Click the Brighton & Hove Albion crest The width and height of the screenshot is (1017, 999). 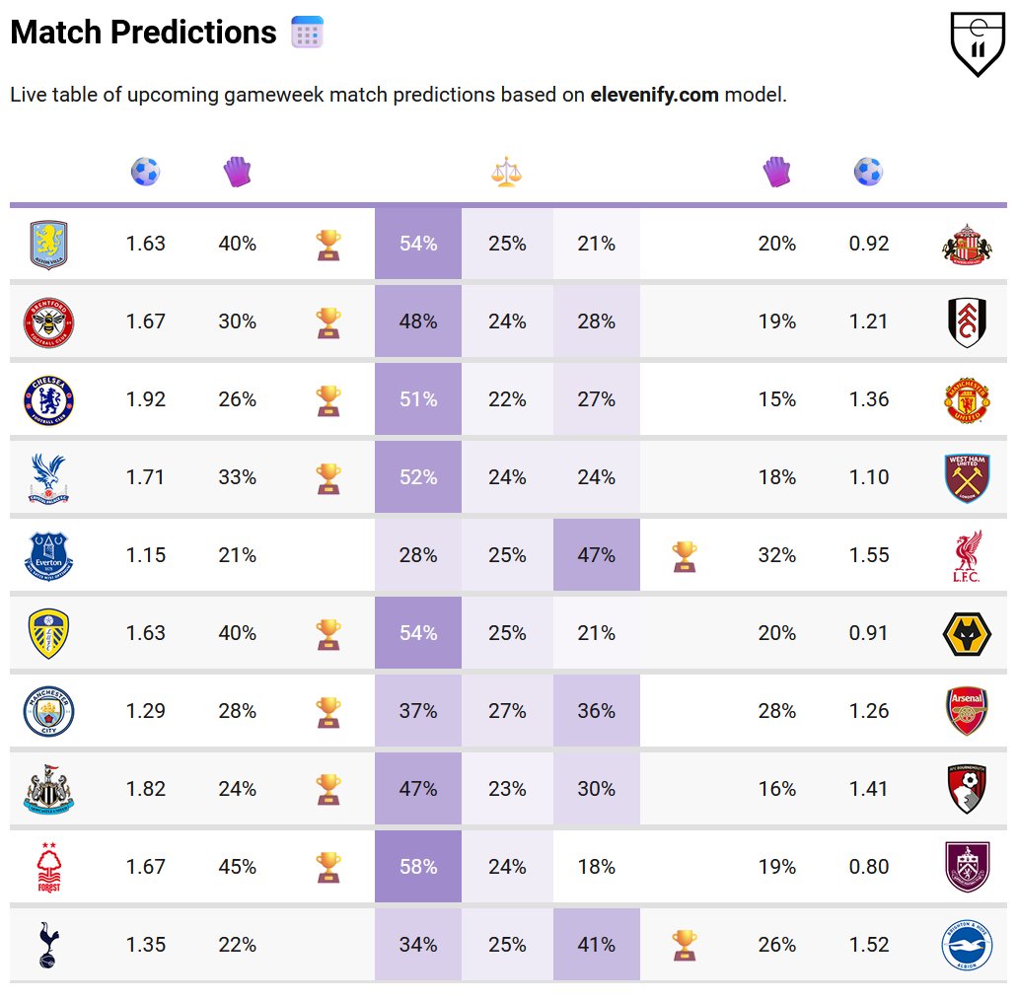pyautogui.click(x=967, y=945)
